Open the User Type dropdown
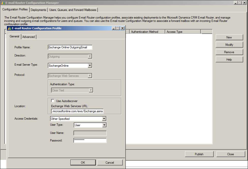This screenshot has height=169, width=248. pyautogui.click(x=104, y=125)
